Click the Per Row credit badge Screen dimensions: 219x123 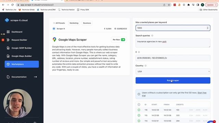[x=119, y=40]
